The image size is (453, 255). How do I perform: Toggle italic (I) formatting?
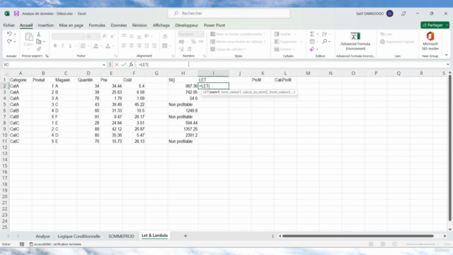(x=62, y=45)
